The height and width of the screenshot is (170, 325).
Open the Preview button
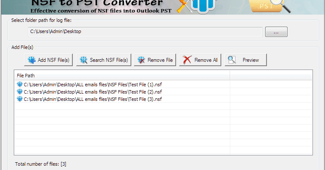point(246,60)
